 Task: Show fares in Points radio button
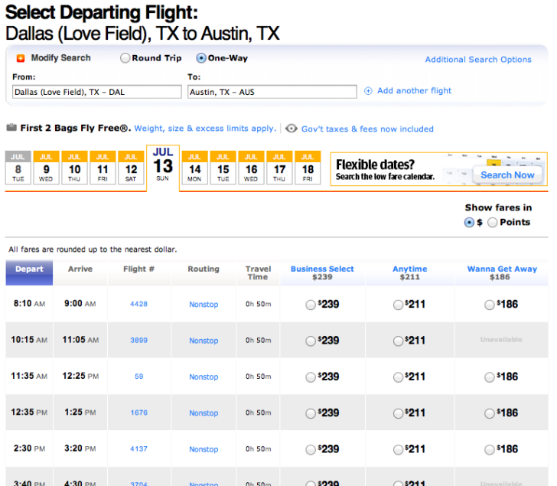pos(493,223)
